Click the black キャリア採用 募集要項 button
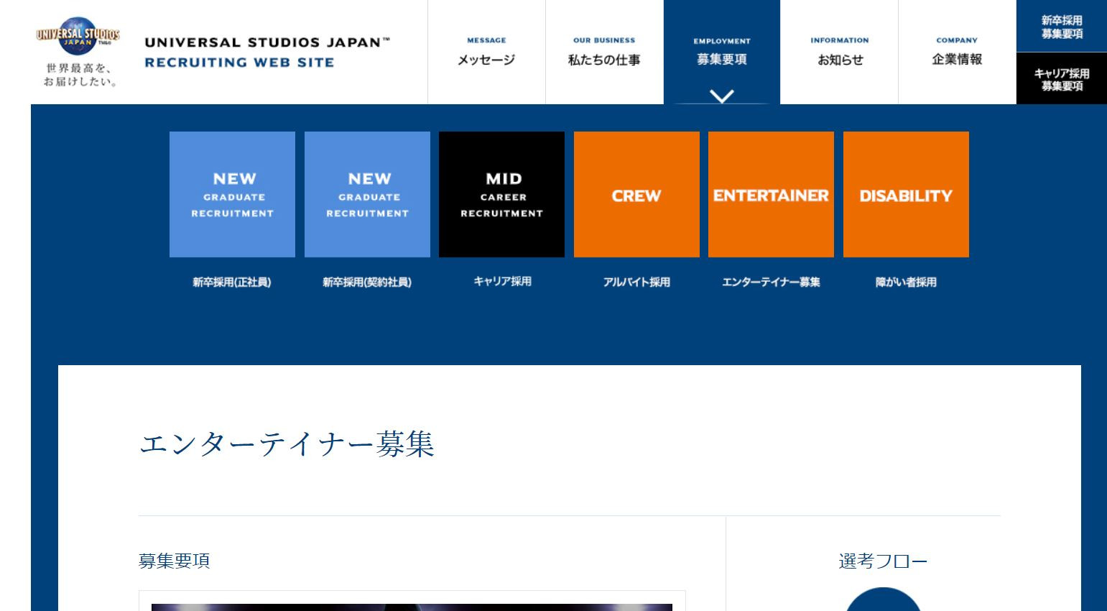1107x611 pixels. click(1062, 79)
